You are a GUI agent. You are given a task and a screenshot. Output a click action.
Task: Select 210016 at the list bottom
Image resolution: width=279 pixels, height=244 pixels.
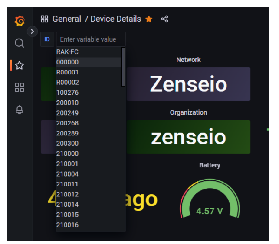coord(68,225)
